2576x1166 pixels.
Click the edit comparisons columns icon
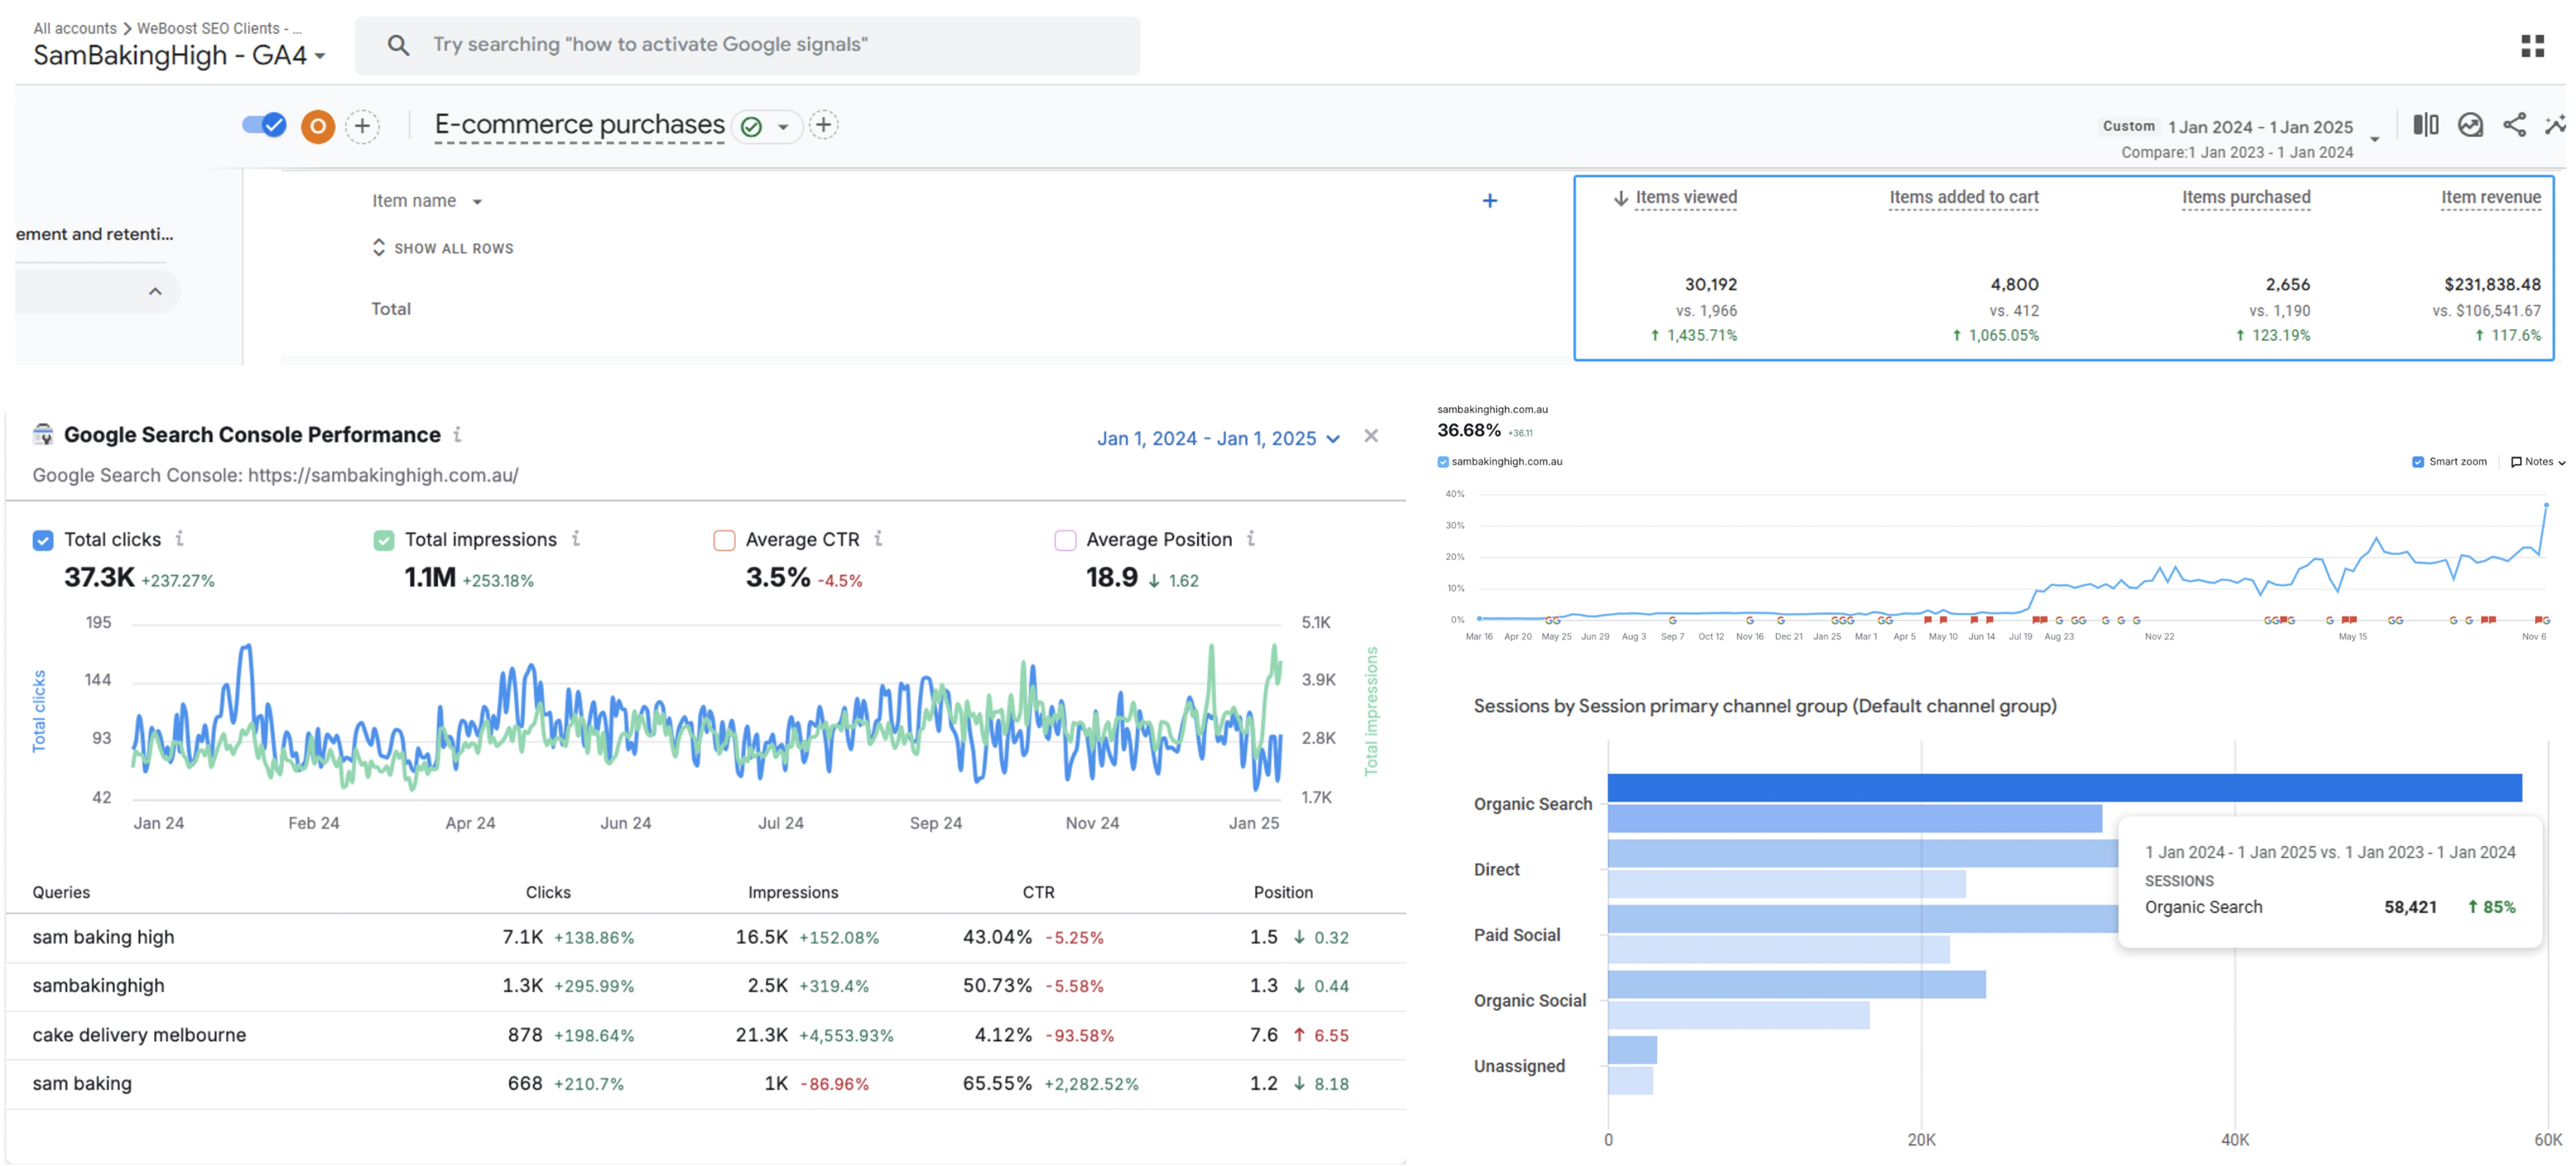click(x=2425, y=125)
